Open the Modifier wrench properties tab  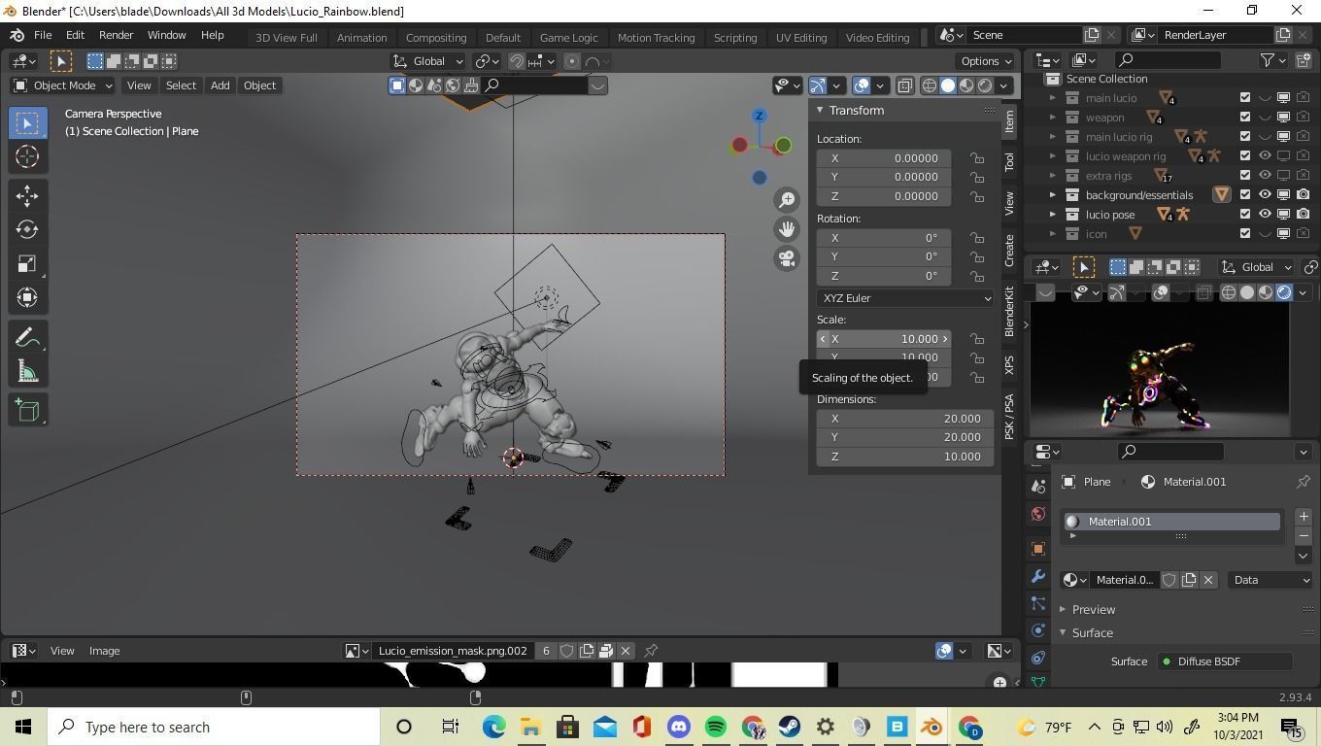click(x=1038, y=577)
